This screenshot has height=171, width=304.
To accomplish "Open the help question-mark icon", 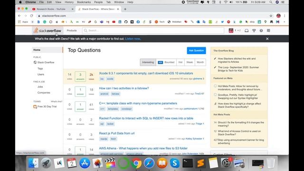I will (x=261, y=30).
